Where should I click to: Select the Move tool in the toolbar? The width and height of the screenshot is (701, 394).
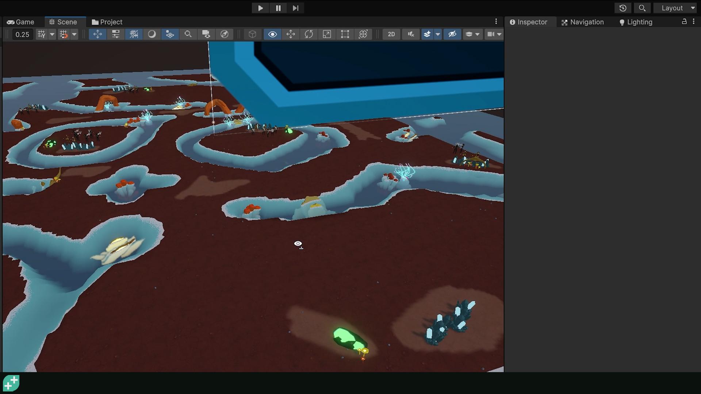click(x=291, y=34)
